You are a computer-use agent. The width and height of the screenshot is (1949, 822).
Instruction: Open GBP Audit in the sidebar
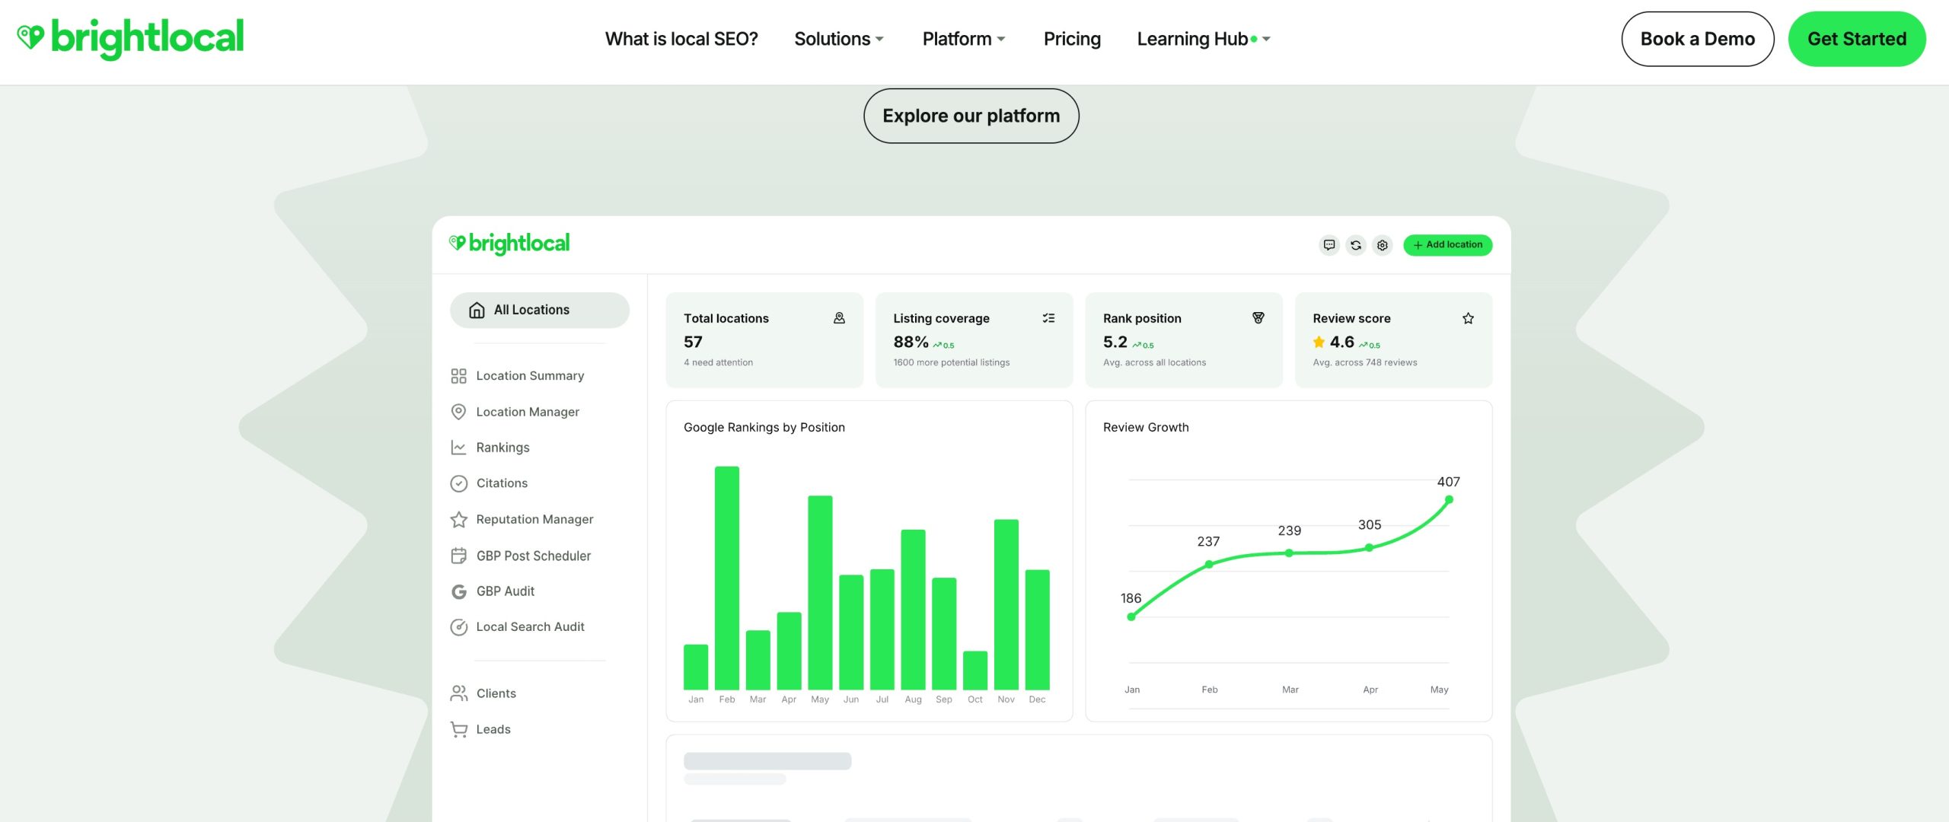[x=506, y=591]
